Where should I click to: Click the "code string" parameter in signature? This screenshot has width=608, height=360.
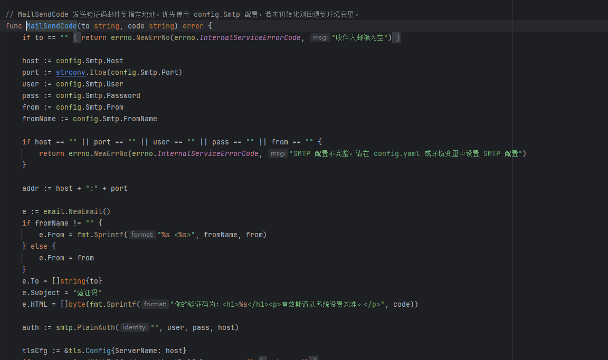coord(151,26)
